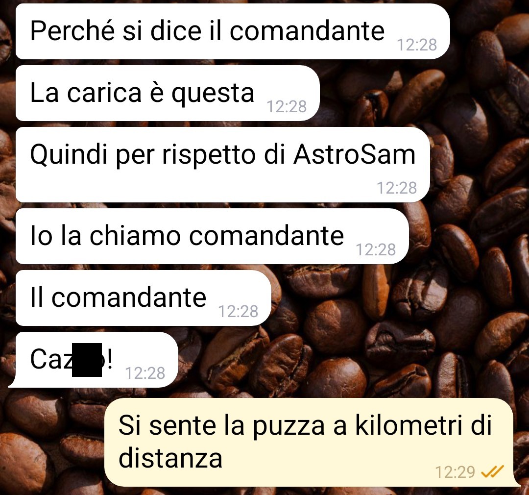Viewport: 529px width, 495px height.
Task: Tap the bubble tail of the censored message
Action: pos(14,383)
